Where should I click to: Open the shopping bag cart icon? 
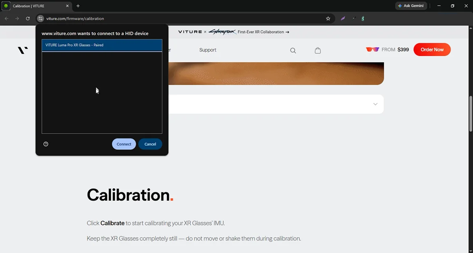(318, 50)
